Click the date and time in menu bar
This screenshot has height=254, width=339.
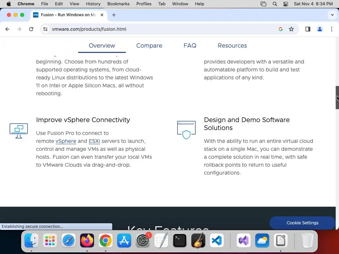tap(313, 4)
